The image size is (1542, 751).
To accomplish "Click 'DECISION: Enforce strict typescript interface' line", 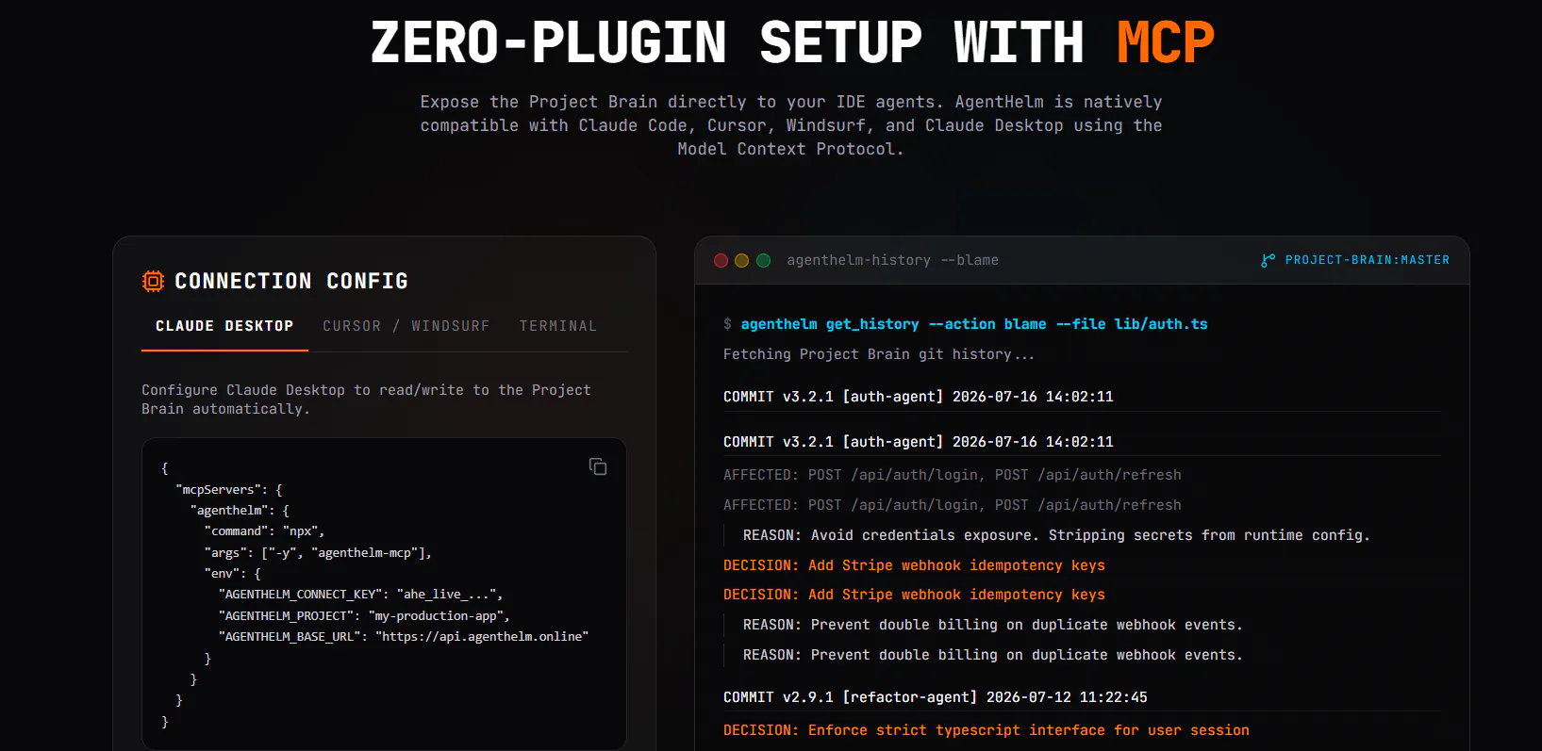I will (987, 730).
